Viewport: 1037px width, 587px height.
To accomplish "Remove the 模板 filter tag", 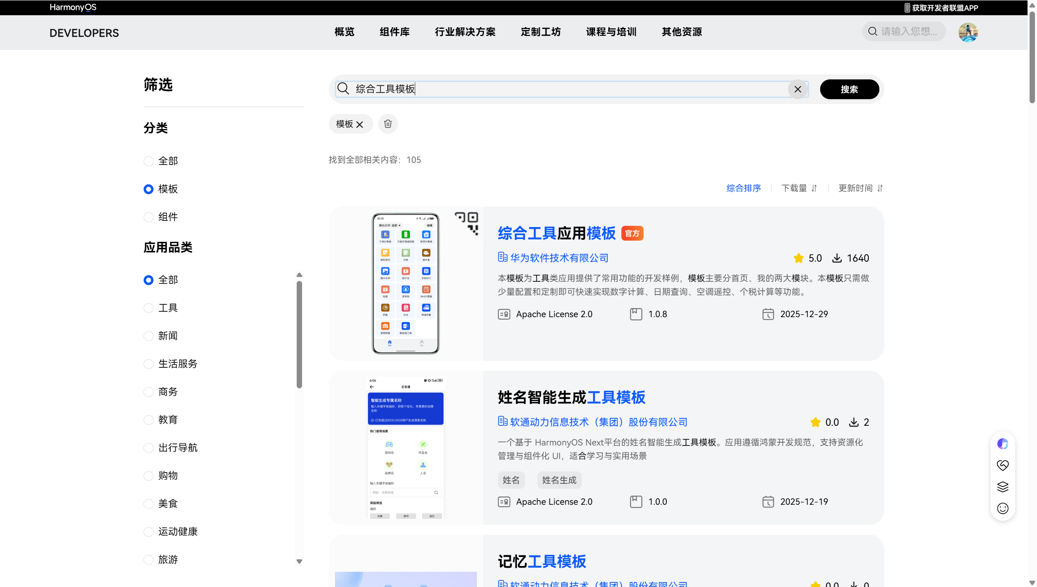I will pos(360,124).
